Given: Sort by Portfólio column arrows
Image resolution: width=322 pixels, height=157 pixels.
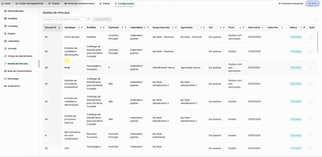Looking at the screenshot, I should [100, 27].
